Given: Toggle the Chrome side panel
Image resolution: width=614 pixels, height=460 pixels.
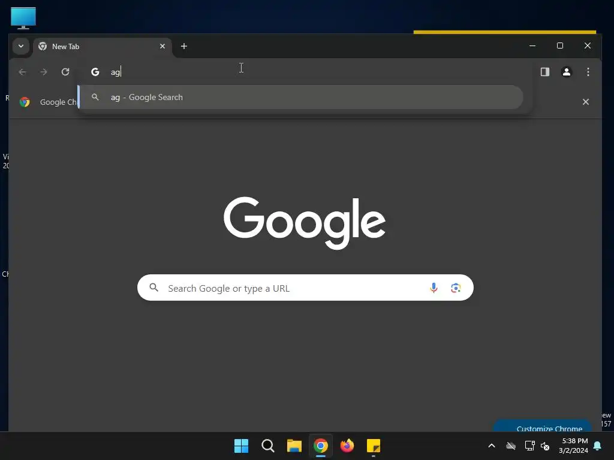Looking at the screenshot, I should click(x=544, y=72).
